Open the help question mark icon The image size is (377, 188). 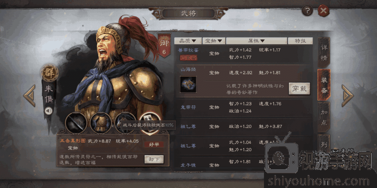click(307, 11)
